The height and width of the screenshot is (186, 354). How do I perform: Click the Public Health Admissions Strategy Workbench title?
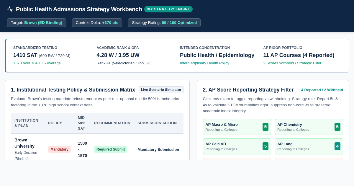(x=79, y=9)
